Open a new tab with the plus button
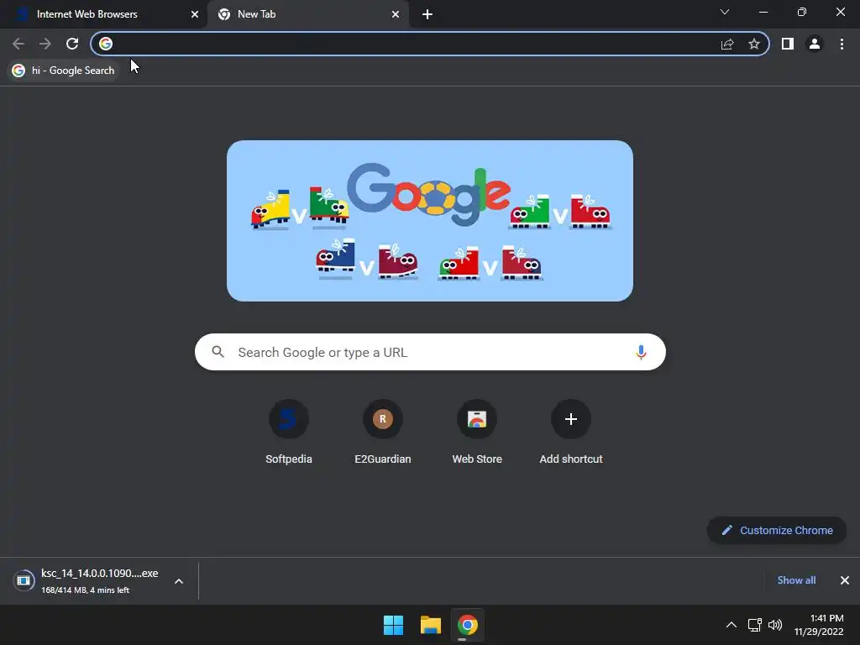This screenshot has height=645, width=860. tap(427, 14)
